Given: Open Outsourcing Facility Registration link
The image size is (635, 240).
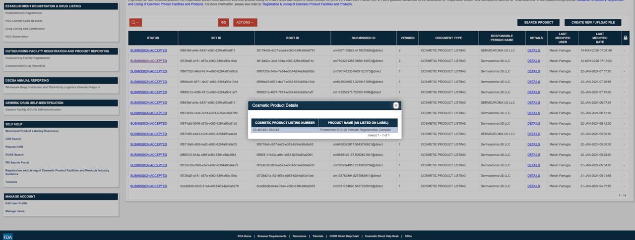Looking at the screenshot, I should tap(28, 58).
